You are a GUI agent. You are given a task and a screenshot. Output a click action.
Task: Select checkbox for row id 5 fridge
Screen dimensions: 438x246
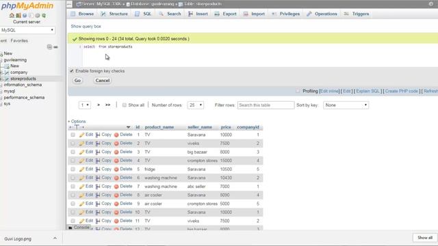[73, 169]
